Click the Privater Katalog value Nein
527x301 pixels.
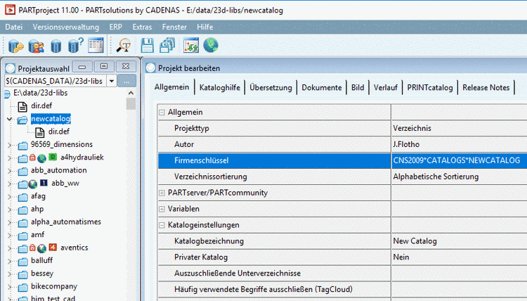[401, 257]
